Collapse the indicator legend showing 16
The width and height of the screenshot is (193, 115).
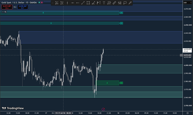point(3,12)
